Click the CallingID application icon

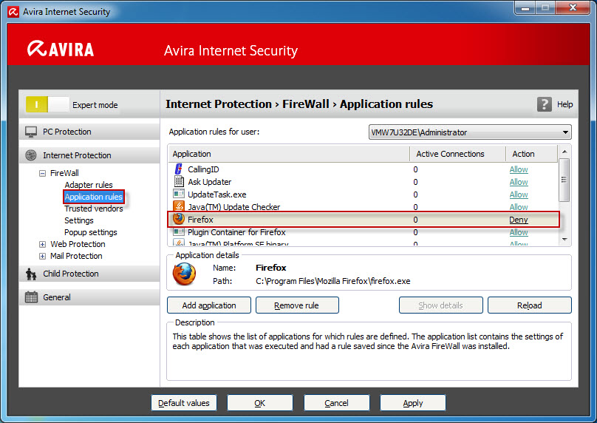(x=178, y=169)
